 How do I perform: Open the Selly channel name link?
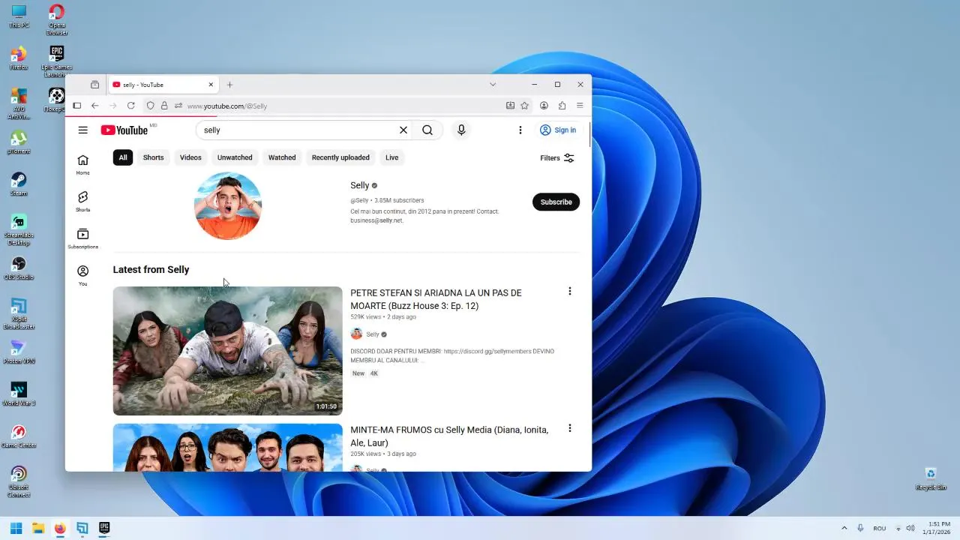click(360, 185)
